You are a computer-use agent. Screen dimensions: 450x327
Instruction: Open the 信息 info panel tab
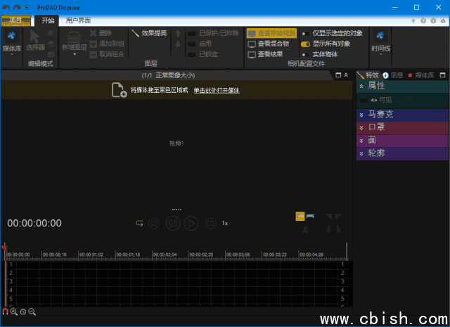(x=393, y=75)
